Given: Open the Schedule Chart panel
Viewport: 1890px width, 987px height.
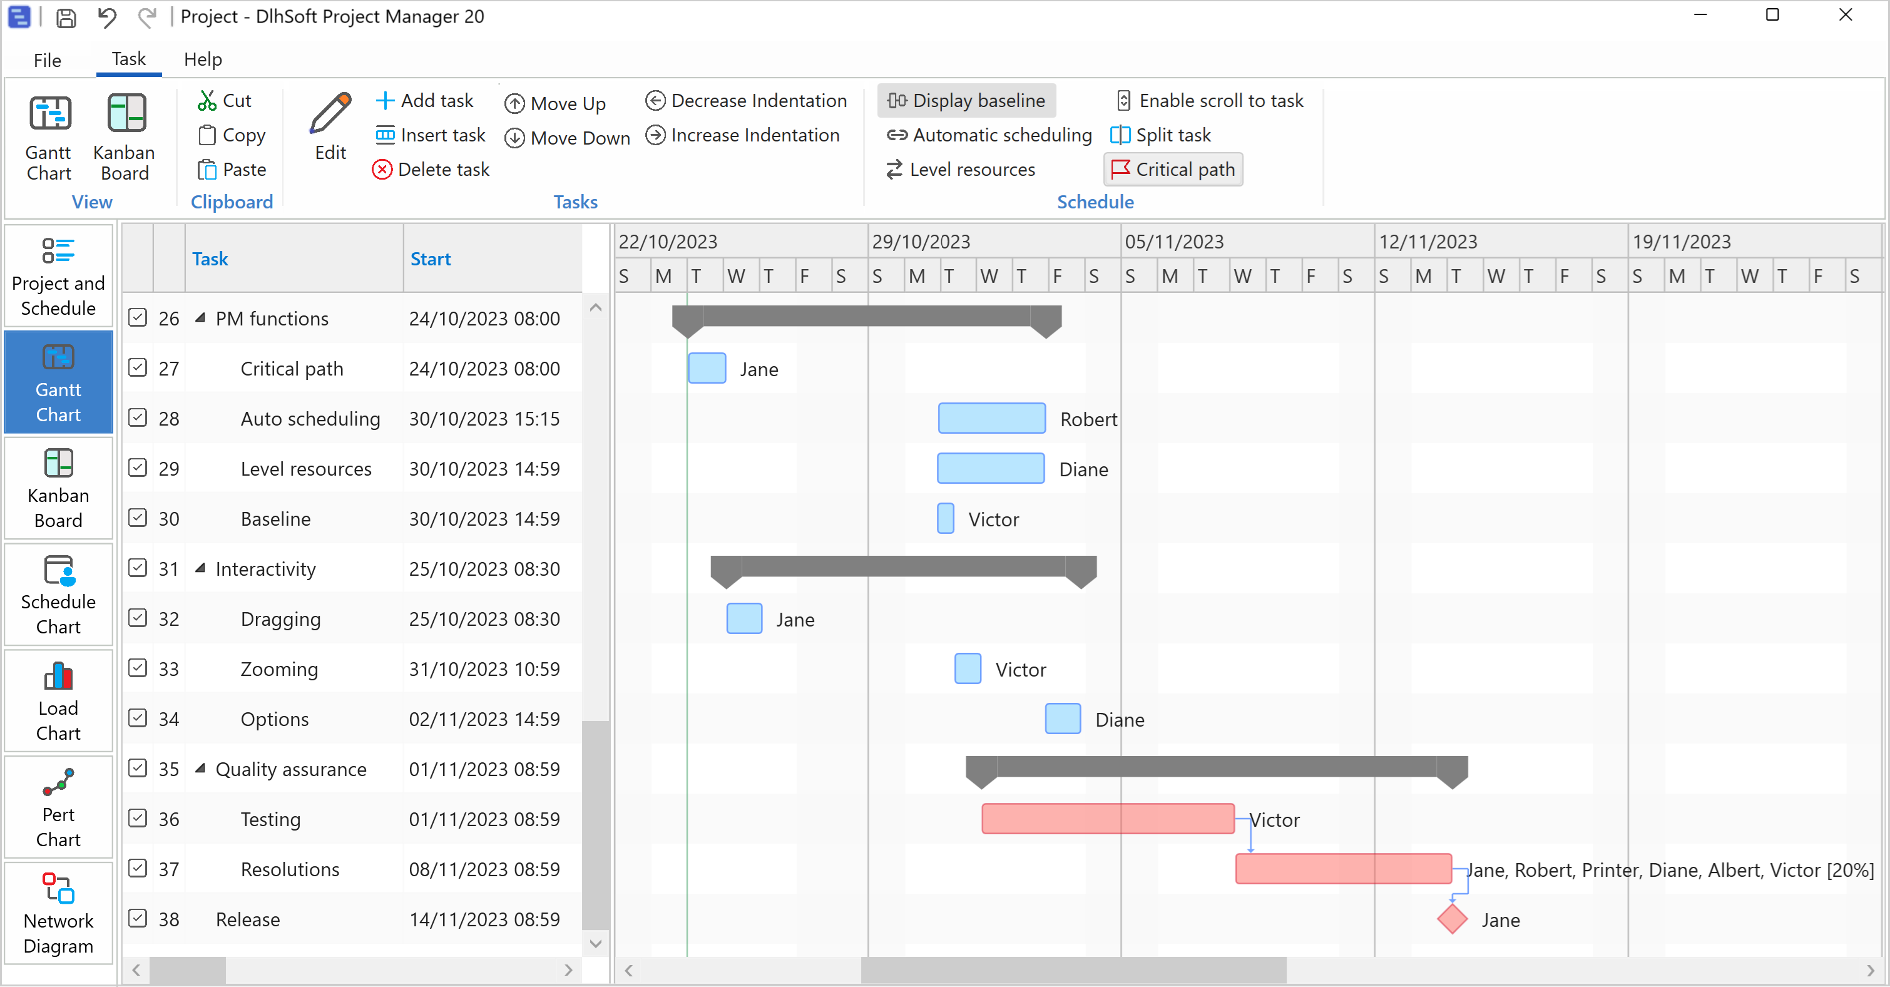Looking at the screenshot, I should tap(58, 595).
